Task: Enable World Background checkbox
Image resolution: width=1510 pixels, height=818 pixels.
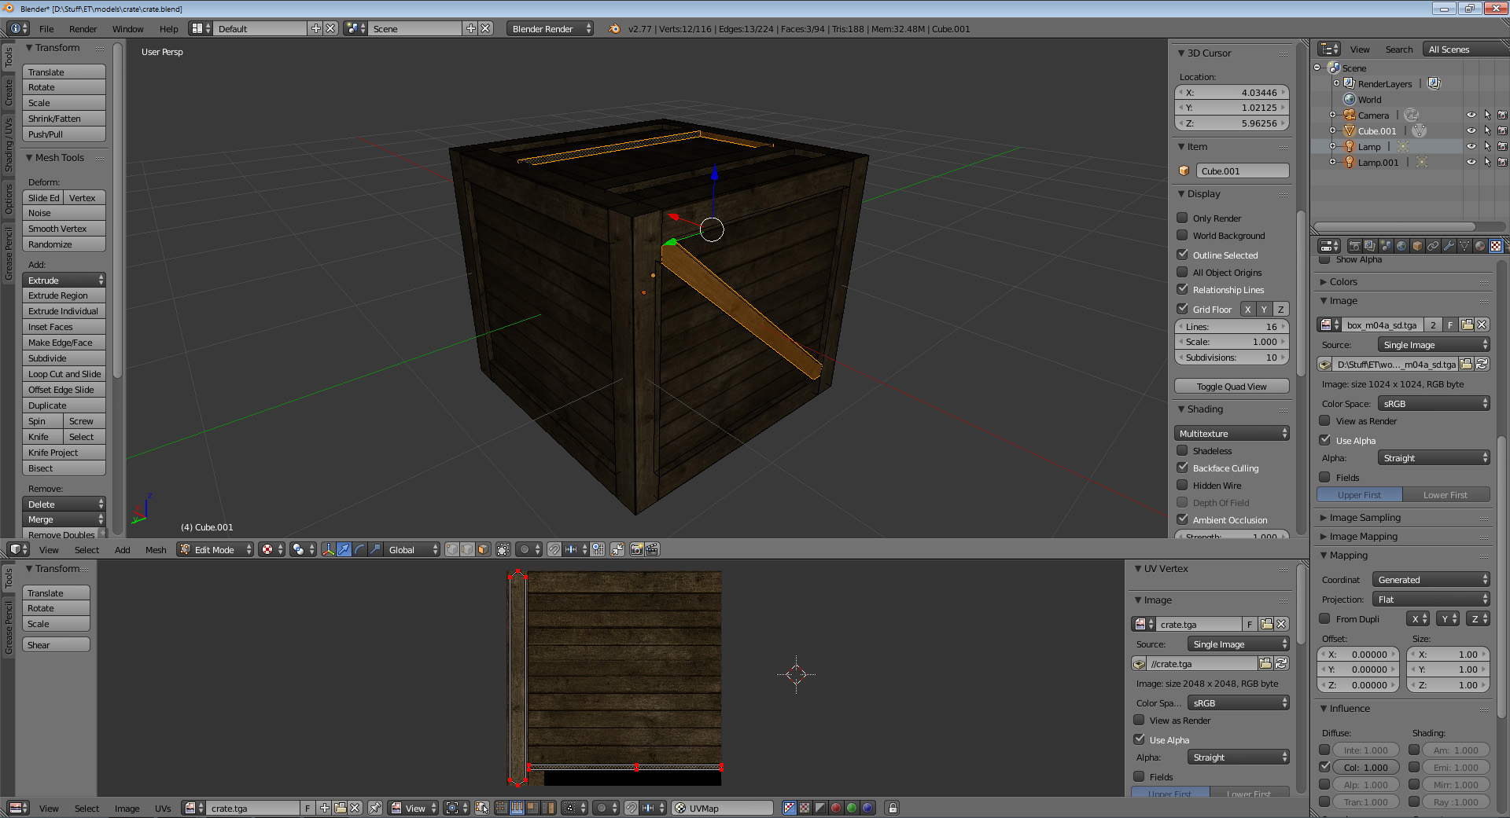Action: 1182,235
